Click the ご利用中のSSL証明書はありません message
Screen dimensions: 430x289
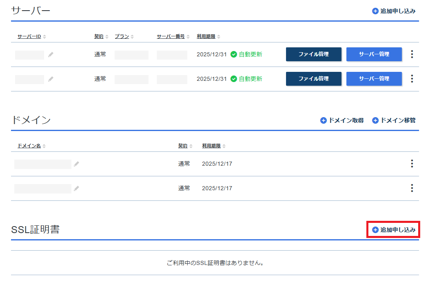pyautogui.click(x=215, y=262)
